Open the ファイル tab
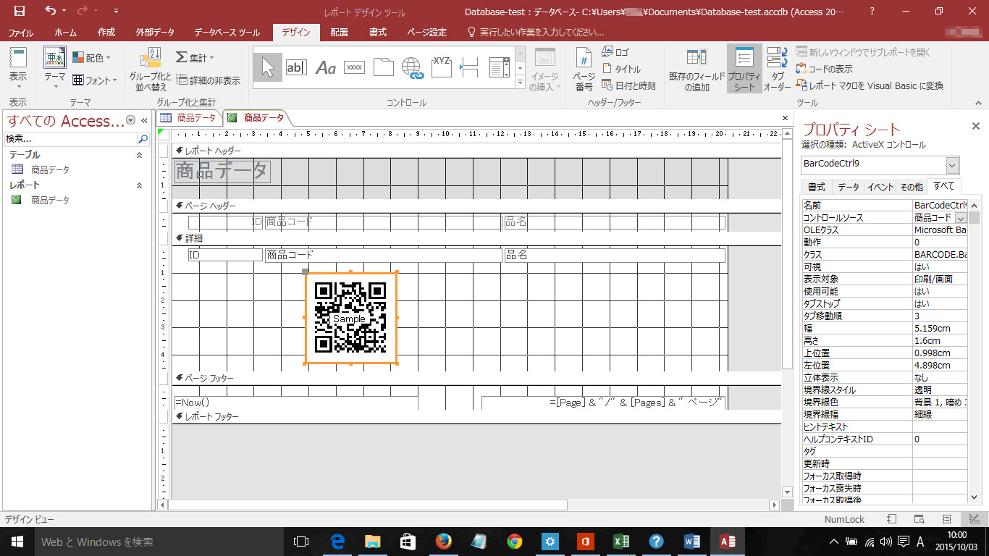Screen dimensions: 989x556 click(x=21, y=33)
